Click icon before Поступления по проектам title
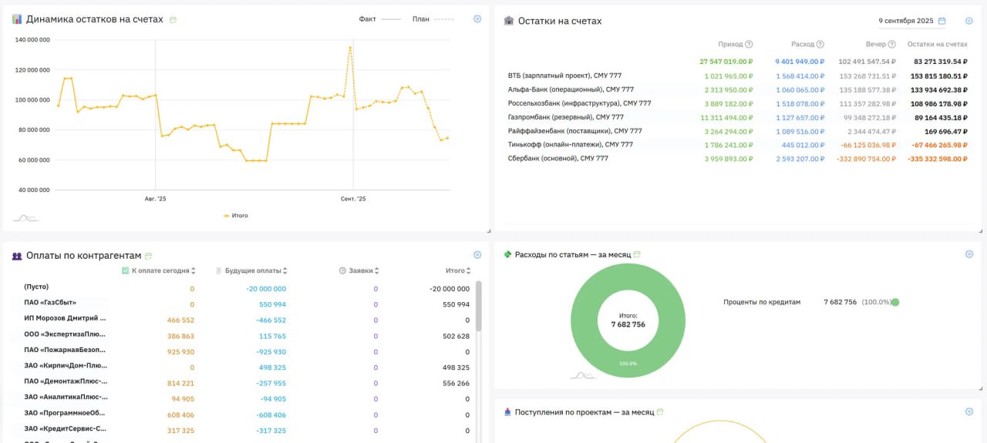 tap(507, 412)
